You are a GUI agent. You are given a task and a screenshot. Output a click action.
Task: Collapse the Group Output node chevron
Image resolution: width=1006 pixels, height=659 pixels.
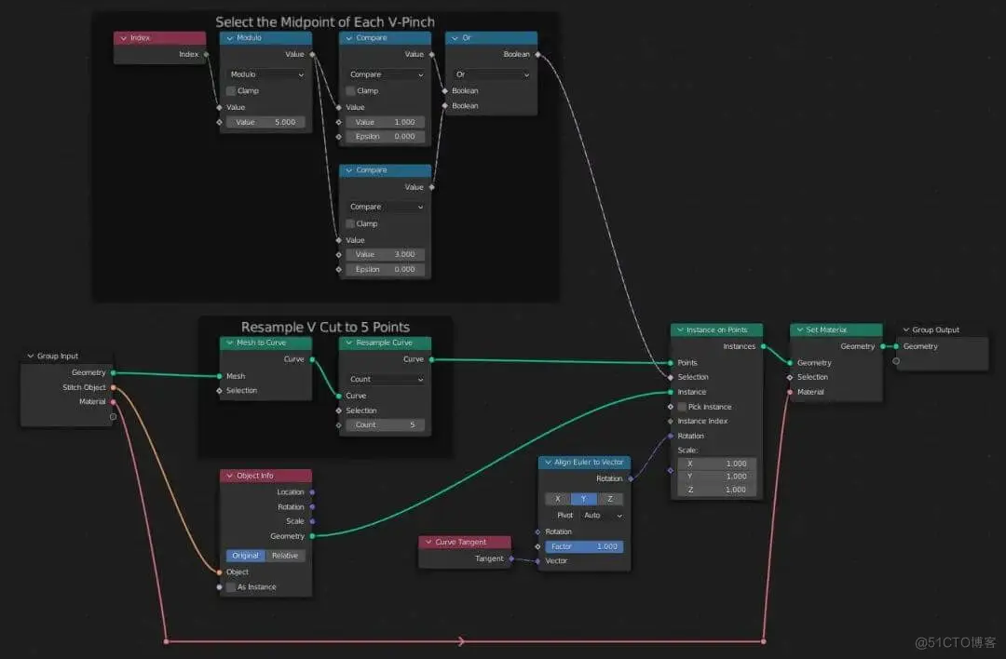point(906,330)
